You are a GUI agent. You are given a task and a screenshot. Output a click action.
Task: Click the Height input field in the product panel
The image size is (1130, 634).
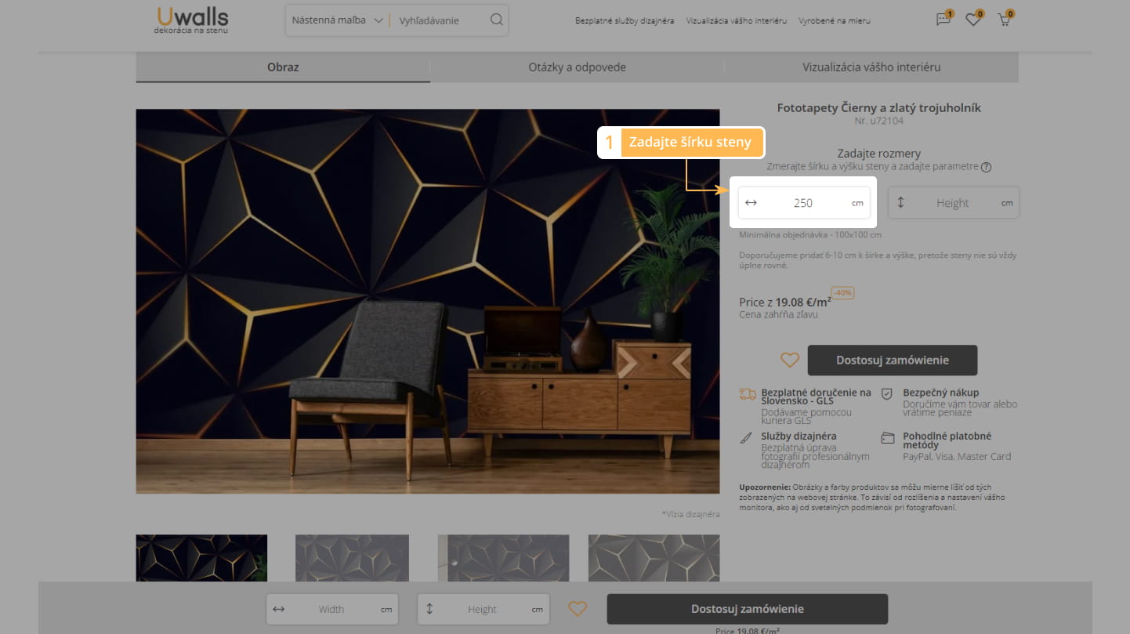(x=952, y=203)
